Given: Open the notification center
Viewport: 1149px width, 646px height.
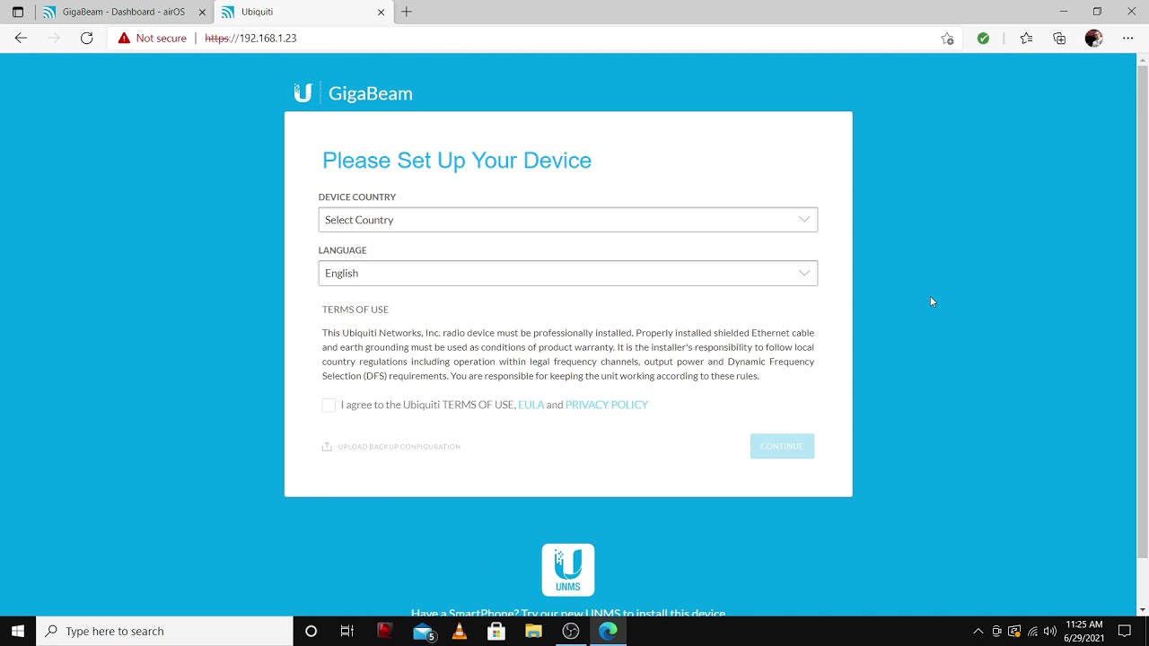Looking at the screenshot, I should 1124,632.
